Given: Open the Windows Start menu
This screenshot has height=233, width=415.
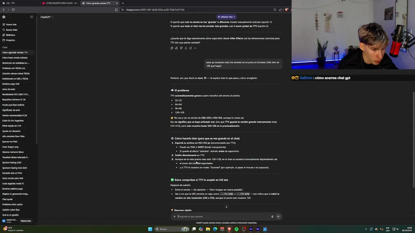Looking at the screenshot, I should pyautogui.click(x=150, y=229).
